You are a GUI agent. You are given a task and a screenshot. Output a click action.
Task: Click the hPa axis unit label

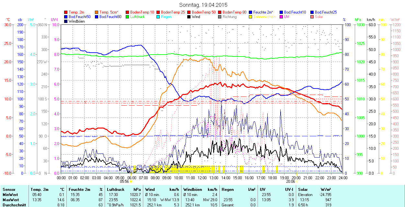tap(358, 20)
